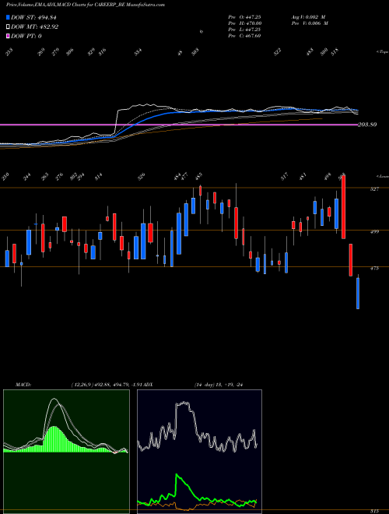Click the green +DI line peak in ADX panel
This screenshot has width=389, height=514.
[x=177, y=474]
